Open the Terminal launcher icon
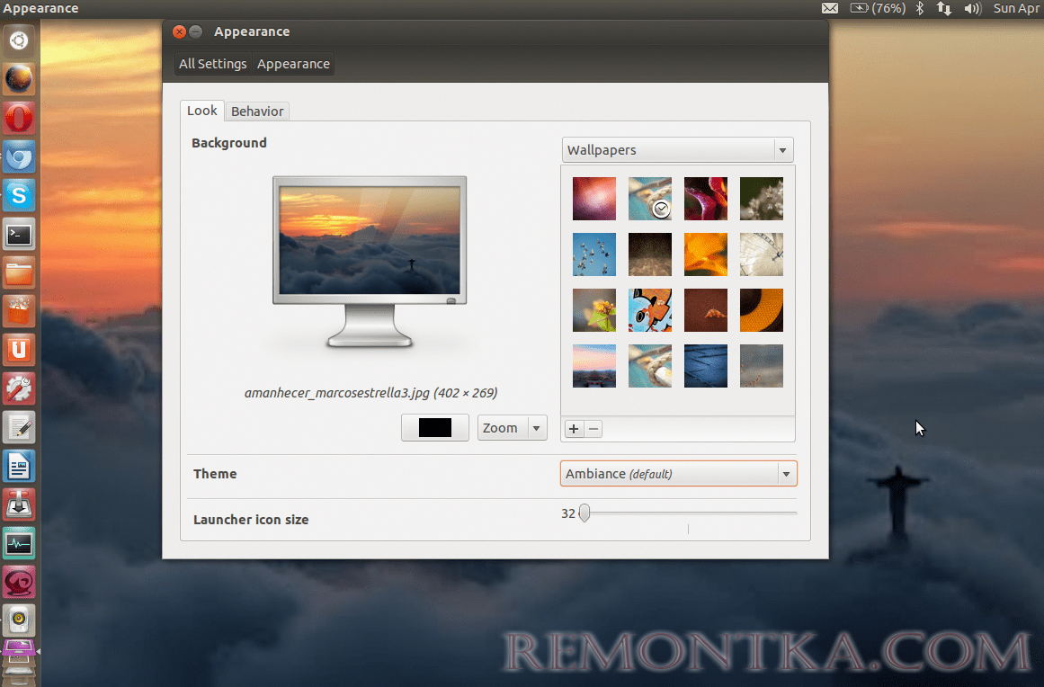This screenshot has height=687, width=1044. (x=19, y=235)
